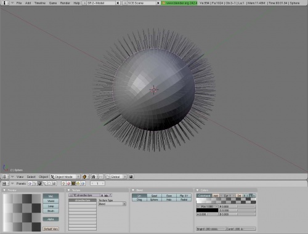Open the Render menu
Viewport: 308px width, 234px height.
(x=65, y=3)
